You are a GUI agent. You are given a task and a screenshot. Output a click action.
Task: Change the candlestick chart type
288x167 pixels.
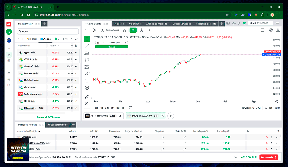[94, 30]
